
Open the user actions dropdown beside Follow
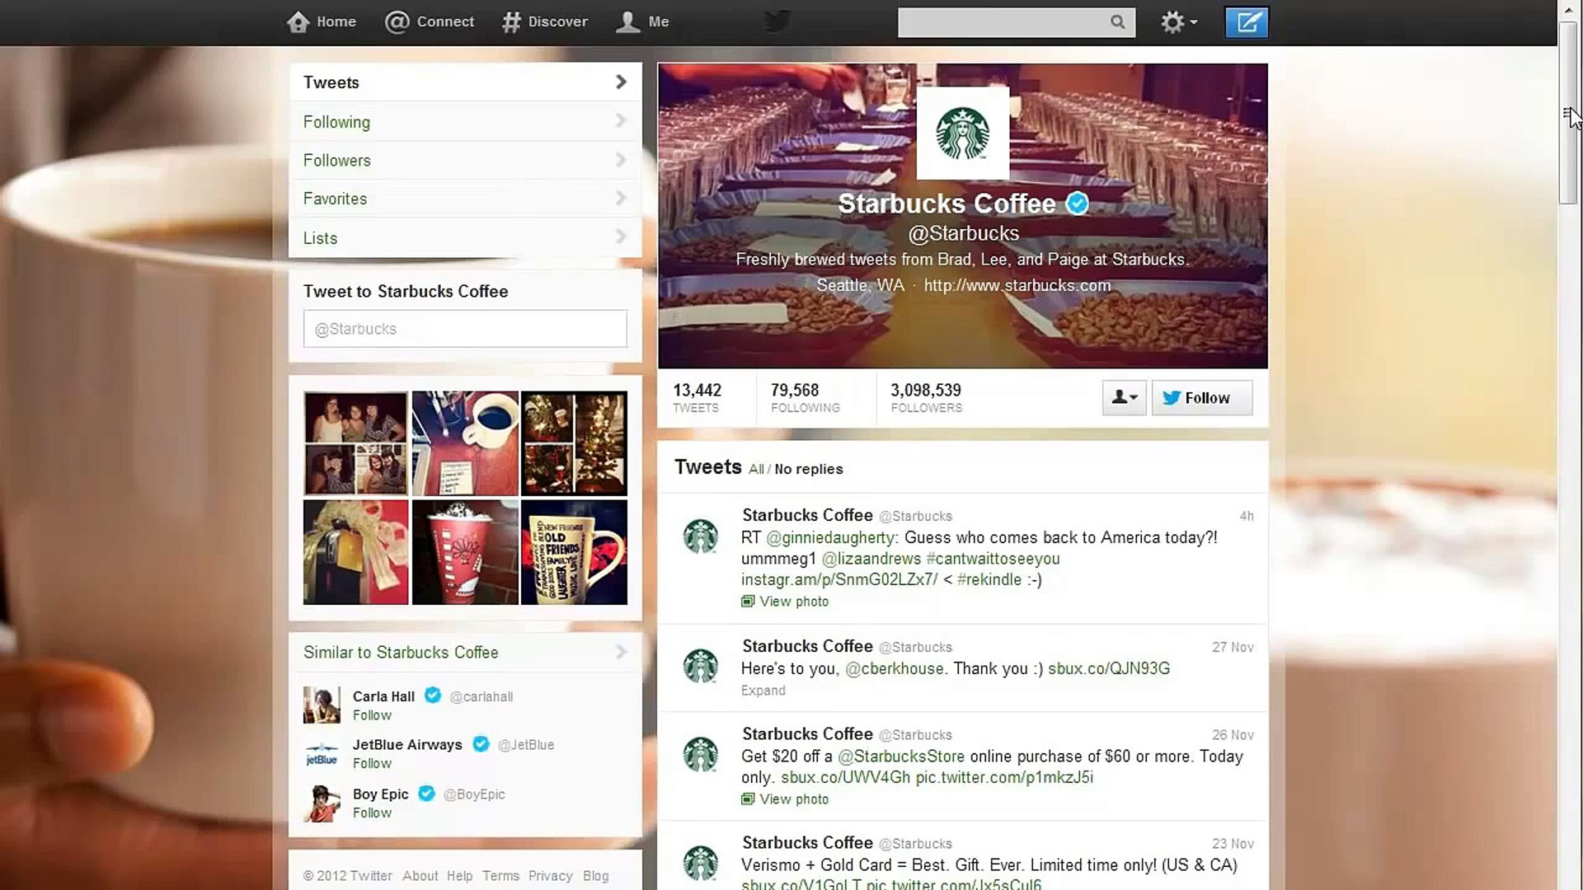[1124, 398]
